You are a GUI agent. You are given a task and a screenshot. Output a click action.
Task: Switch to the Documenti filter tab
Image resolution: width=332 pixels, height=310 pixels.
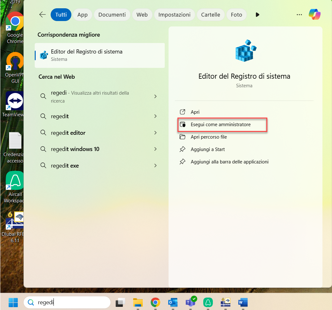tap(112, 14)
